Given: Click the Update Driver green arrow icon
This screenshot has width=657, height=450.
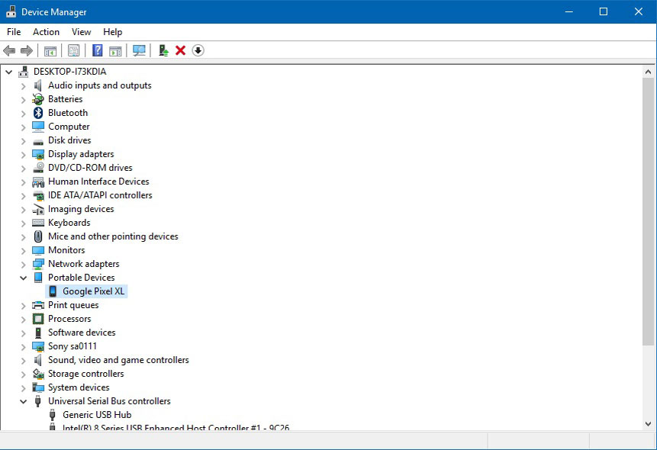Looking at the screenshot, I should point(163,50).
